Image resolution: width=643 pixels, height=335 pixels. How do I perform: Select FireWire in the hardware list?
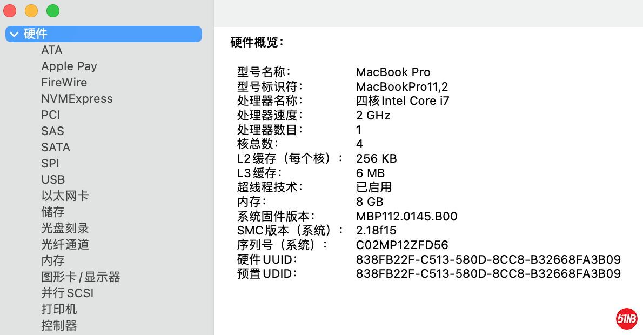(64, 83)
